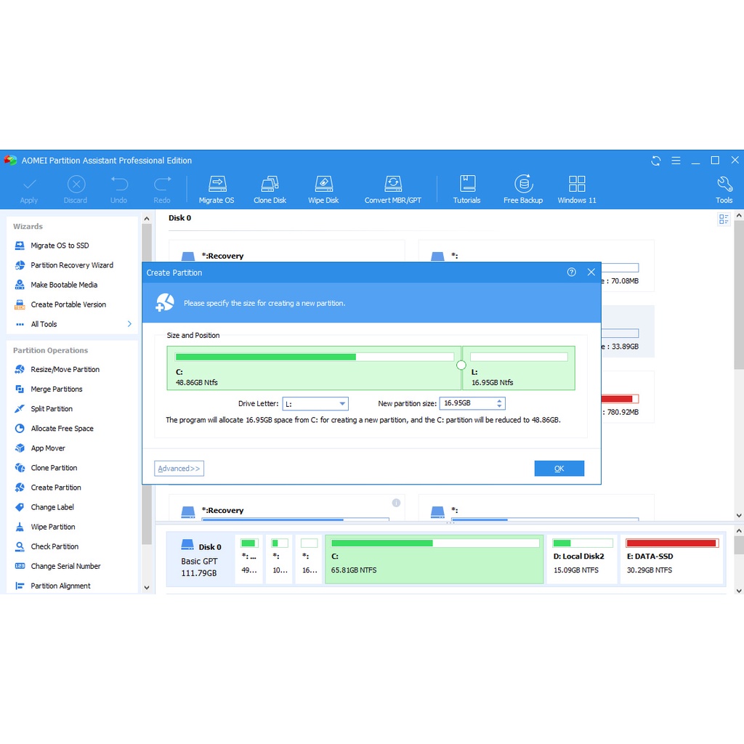Image resolution: width=744 pixels, height=744 pixels.
Task: Open the Clone Disk tool
Action: coord(270,190)
